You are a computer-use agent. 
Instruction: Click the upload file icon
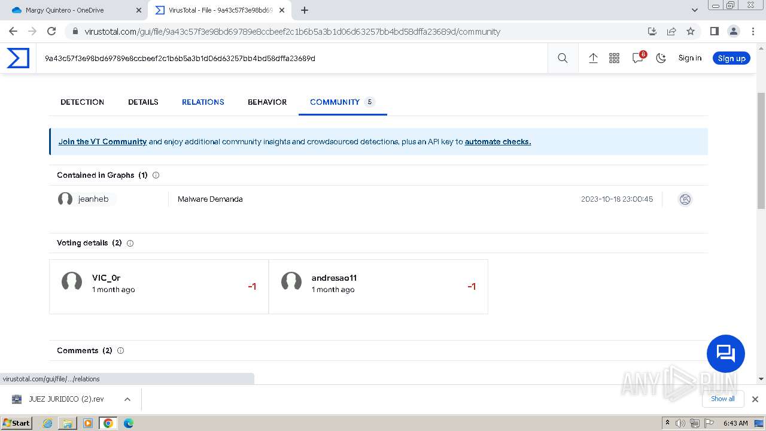[593, 58]
